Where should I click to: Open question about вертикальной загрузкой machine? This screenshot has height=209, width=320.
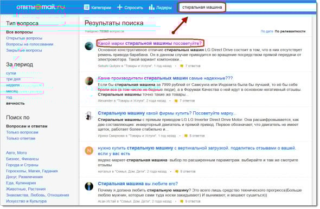pos(197,151)
